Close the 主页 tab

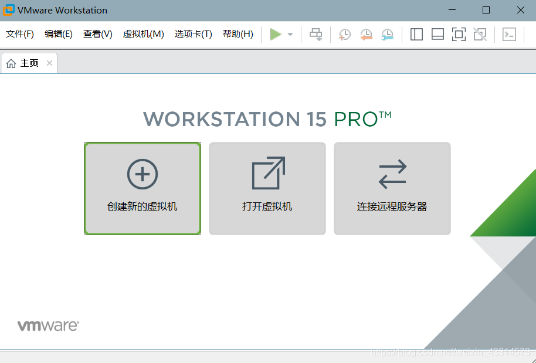(x=50, y=63)
